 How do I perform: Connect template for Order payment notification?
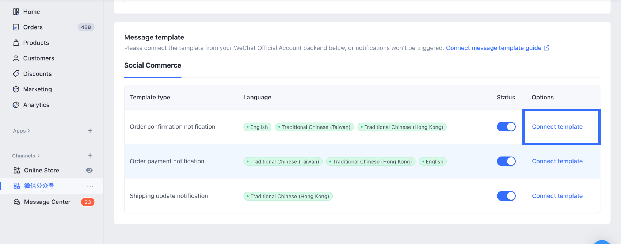pyautogui.click(x=557, y=161)
